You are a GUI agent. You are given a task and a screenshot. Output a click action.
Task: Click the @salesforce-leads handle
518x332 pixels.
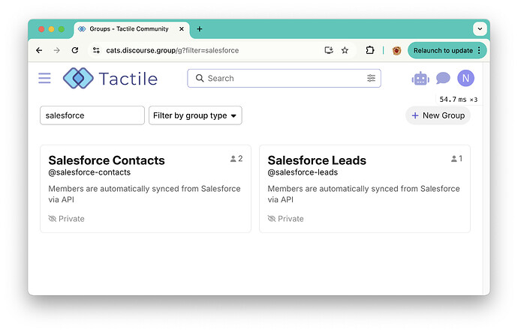(303, 172)
